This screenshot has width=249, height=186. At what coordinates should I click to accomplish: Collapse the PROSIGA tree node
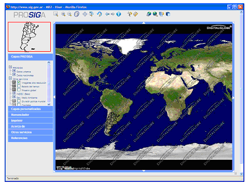click(x=10, y=67)
